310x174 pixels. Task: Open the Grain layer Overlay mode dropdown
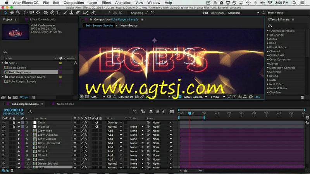(114, 123)
